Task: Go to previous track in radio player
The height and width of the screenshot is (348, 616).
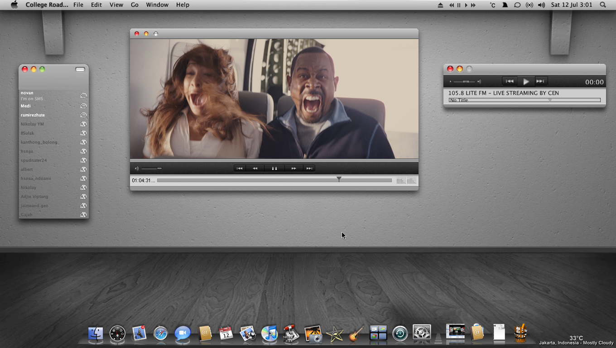Action: tap(510, 82)
